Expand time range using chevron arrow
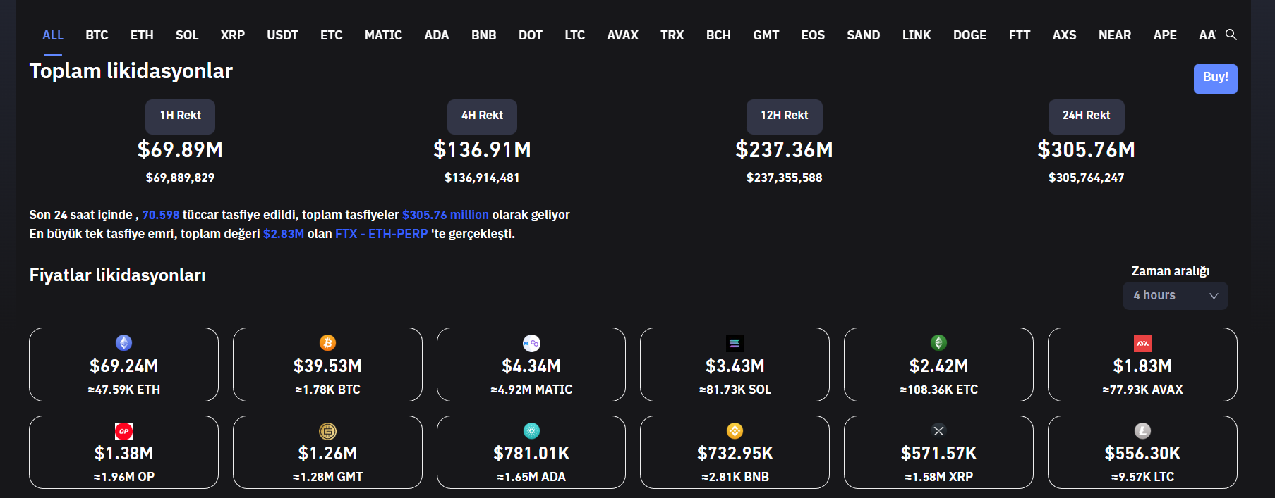 (1214, 296)
